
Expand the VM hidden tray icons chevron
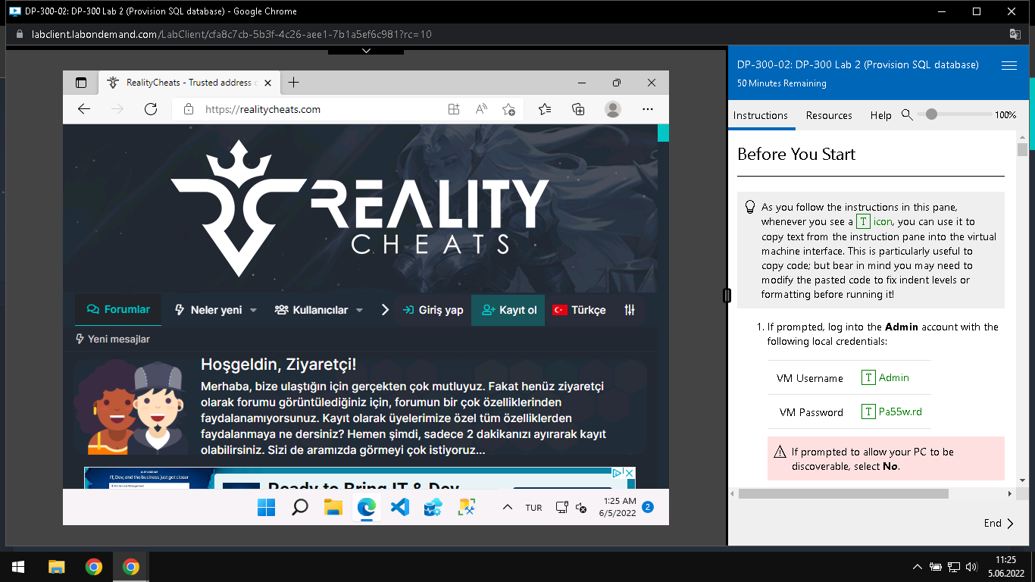pos(507,508)
